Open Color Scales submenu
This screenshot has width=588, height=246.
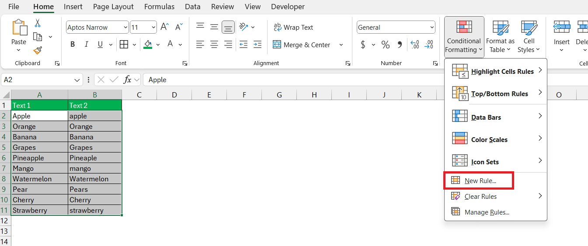coord(496,139)
